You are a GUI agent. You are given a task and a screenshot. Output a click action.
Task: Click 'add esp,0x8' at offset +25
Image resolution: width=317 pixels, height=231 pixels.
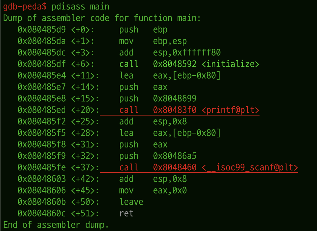(153, 122)
